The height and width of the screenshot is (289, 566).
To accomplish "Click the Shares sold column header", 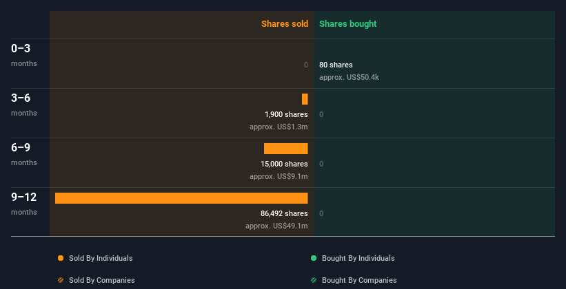I will [285, 24].
